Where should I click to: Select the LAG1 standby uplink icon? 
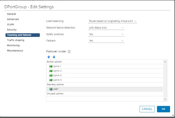point(51,89)
